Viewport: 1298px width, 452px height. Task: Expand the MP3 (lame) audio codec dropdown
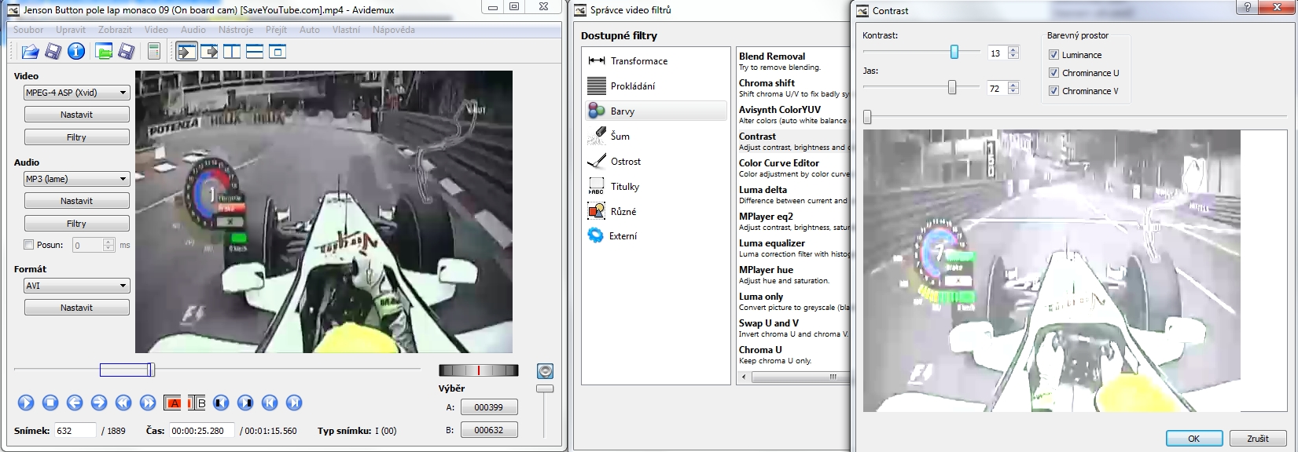coord(76,179)
